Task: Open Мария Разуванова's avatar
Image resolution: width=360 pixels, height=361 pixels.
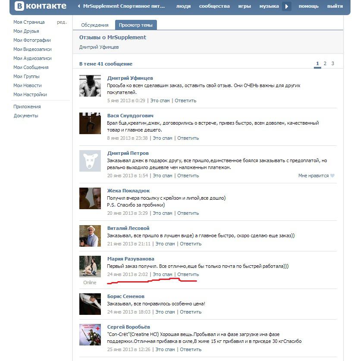Action: (x=90, y=267)
